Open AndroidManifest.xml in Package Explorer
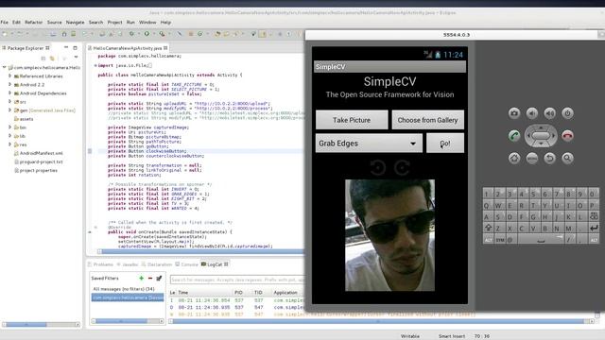The image size is (605, 340). [x=41, y=153]
